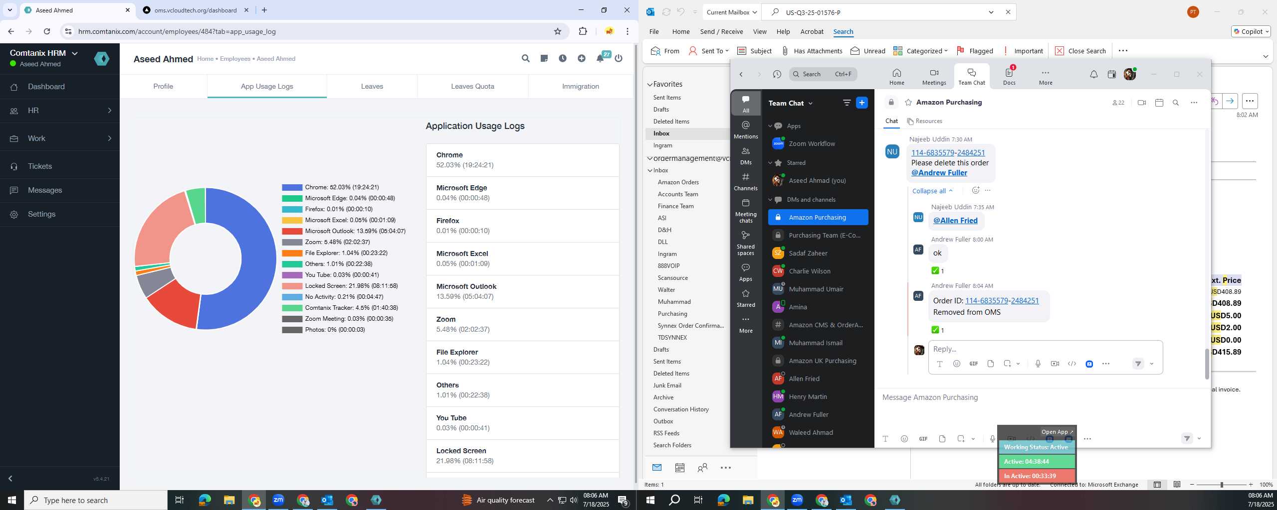Toggle Has Attachments filter in Outlook
Viewport: 1277px width, 510px height.
812,51
